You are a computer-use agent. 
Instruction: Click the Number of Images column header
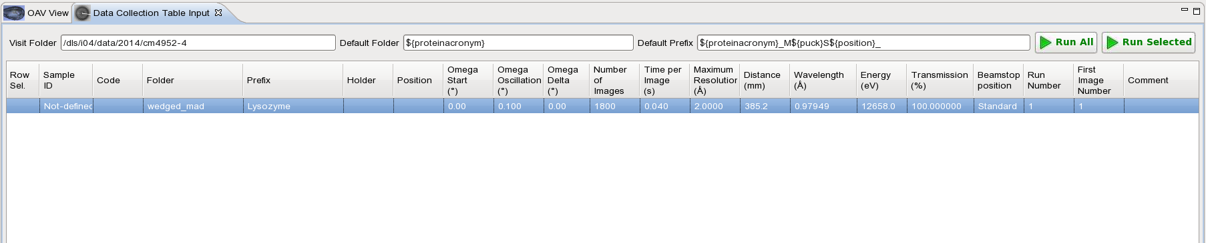[615, 81]
